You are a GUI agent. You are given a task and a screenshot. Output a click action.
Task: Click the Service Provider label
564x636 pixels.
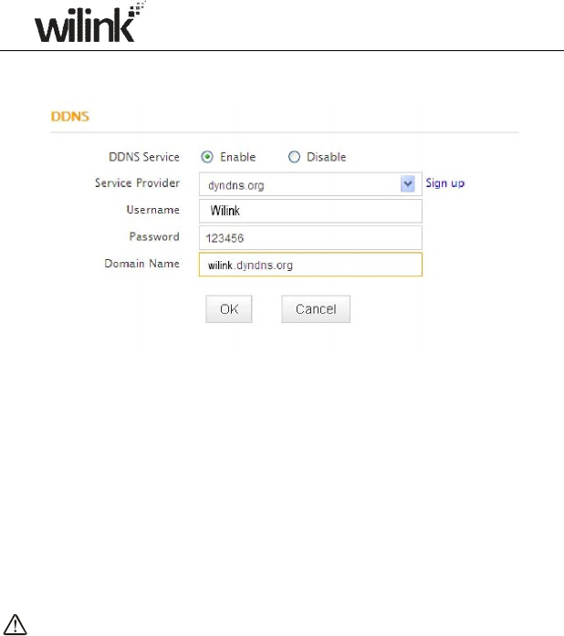tap(137, 182)
